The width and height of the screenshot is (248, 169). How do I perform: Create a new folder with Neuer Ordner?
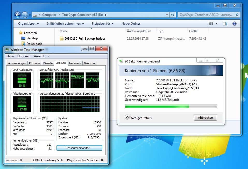131,24
